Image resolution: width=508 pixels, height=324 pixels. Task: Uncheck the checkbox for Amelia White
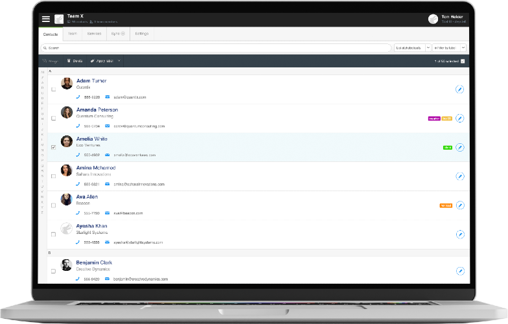pos(53,147)
